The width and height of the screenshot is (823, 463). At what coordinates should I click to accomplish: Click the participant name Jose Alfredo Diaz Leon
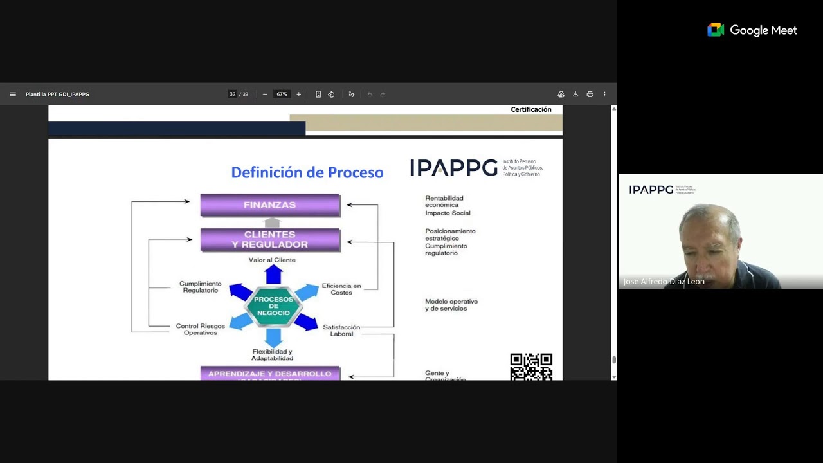(664, 282)
